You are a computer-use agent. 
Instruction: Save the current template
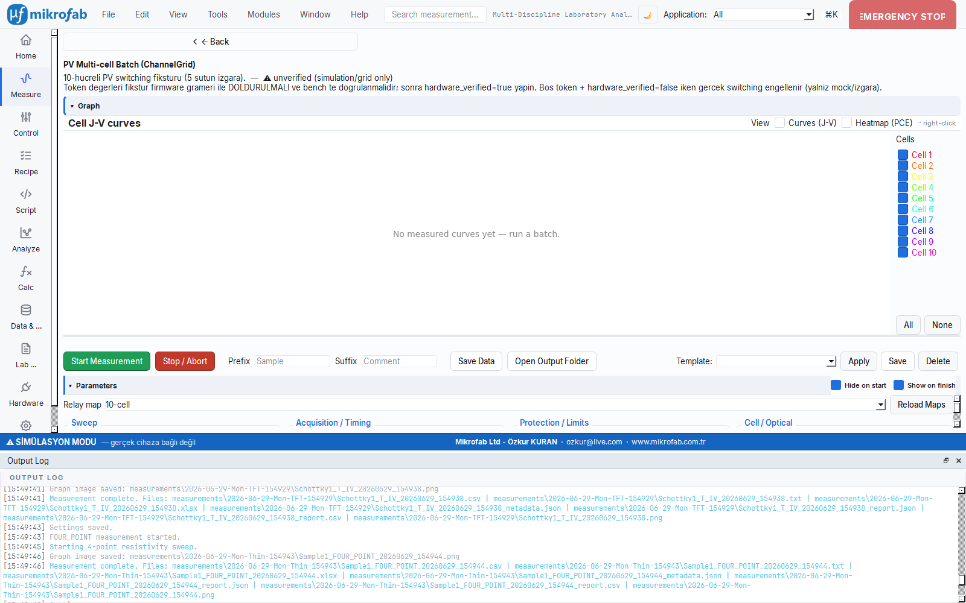[898, 361]
